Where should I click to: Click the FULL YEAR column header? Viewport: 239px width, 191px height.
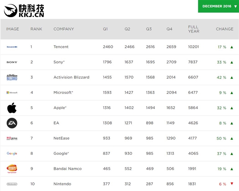(194, 29)
